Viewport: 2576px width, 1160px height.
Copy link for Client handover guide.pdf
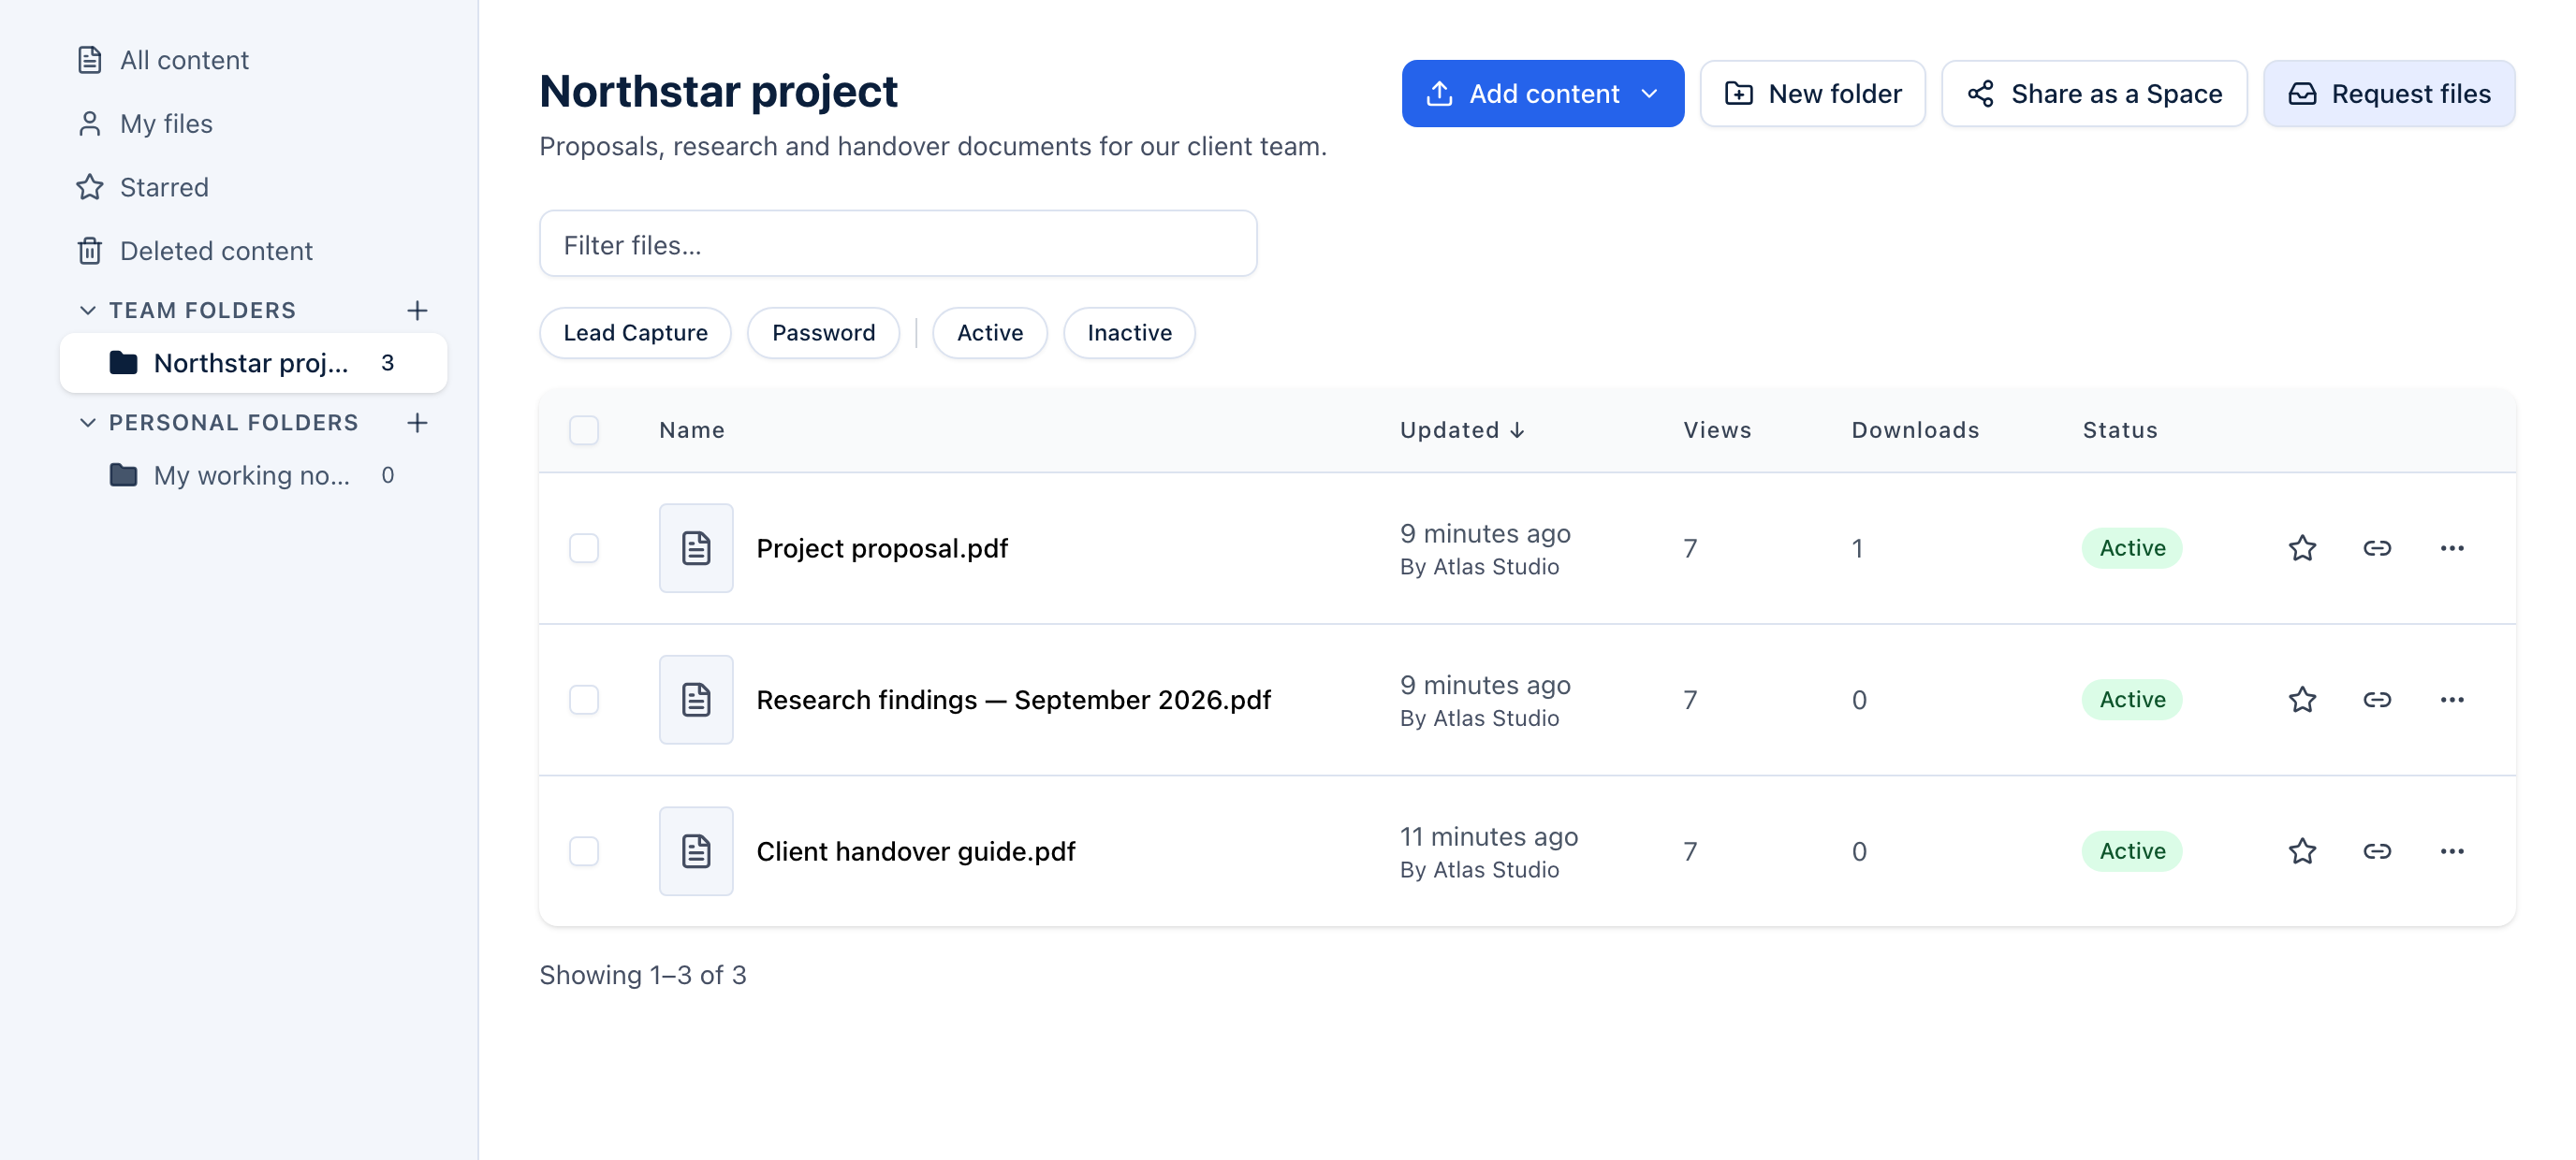[x=2377, y=851]
